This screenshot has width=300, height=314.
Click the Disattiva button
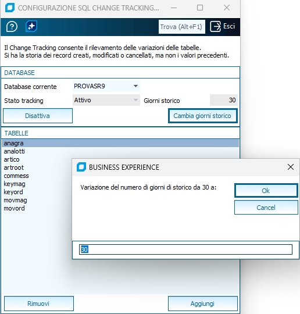[38, 116]
